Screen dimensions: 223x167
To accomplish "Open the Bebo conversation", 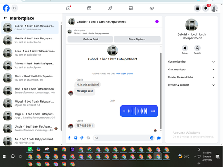I will 30,53.
